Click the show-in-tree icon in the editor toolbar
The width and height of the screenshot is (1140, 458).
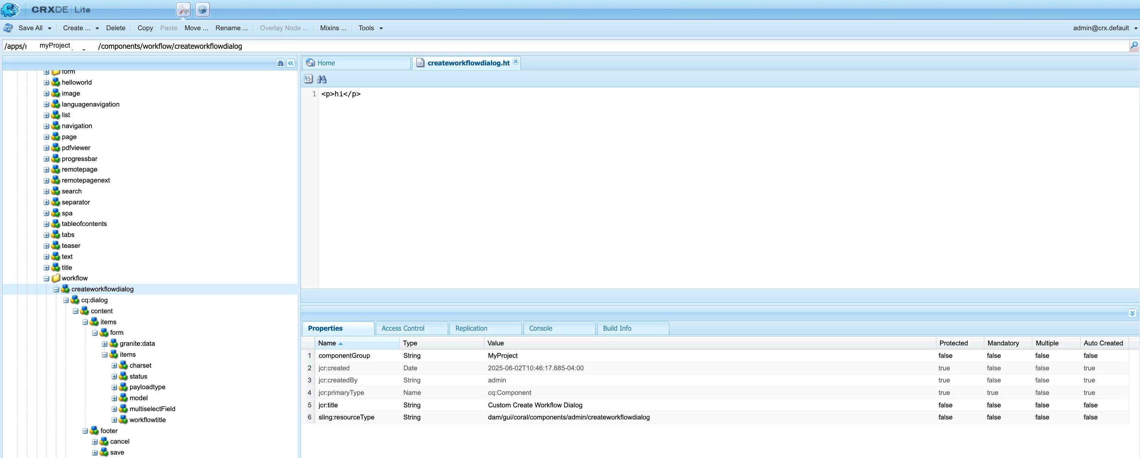[308, 79]
